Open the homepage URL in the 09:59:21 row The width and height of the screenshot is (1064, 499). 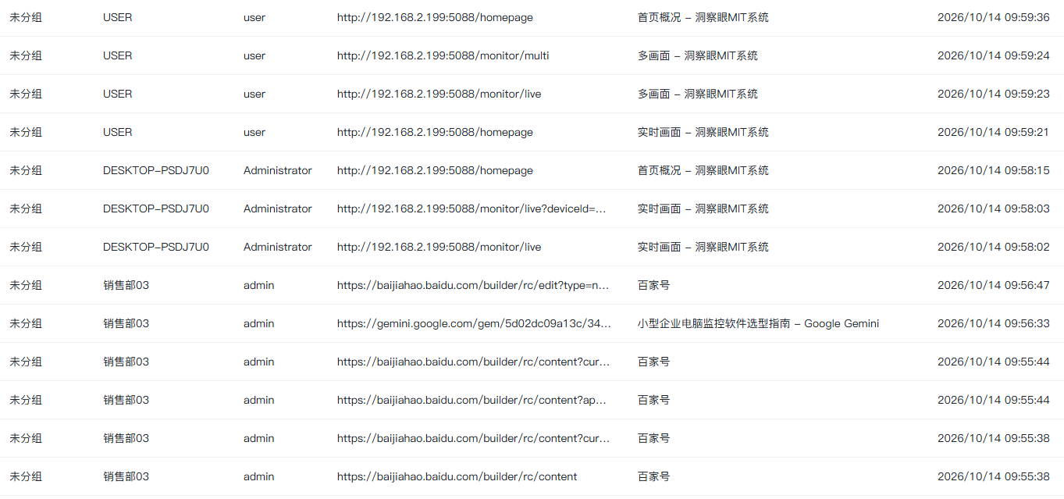tap(435, 132)
